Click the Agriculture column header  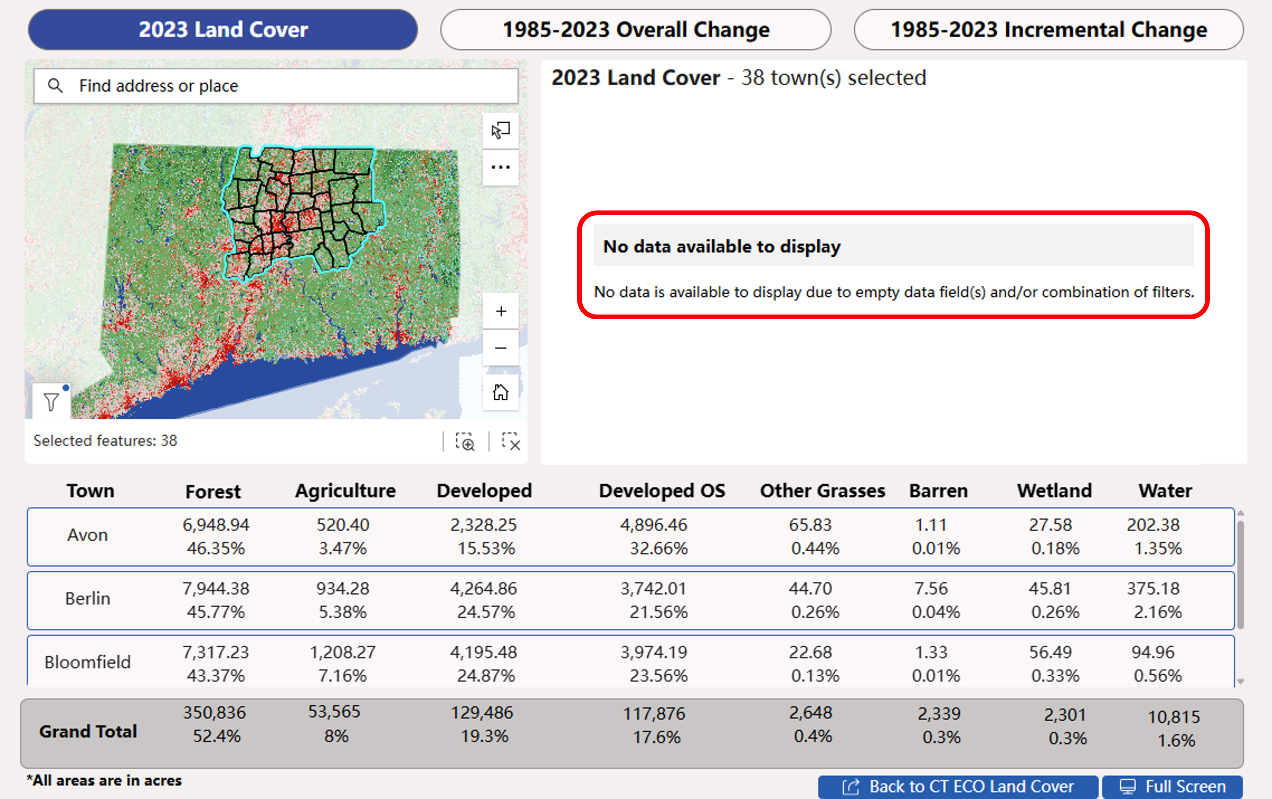[x=345, y=491]
